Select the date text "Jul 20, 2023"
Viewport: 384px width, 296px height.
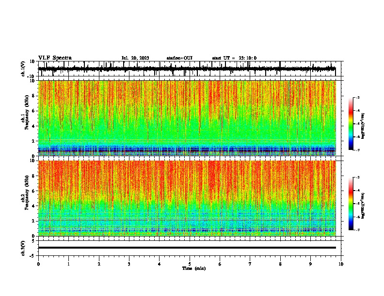(135, 58)
